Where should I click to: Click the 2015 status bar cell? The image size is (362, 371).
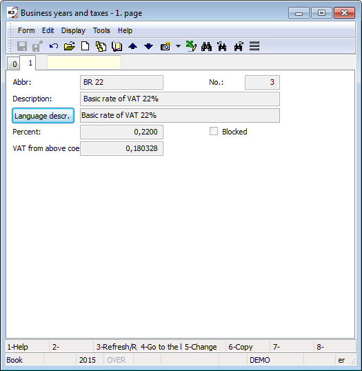[x=90, y=360]
